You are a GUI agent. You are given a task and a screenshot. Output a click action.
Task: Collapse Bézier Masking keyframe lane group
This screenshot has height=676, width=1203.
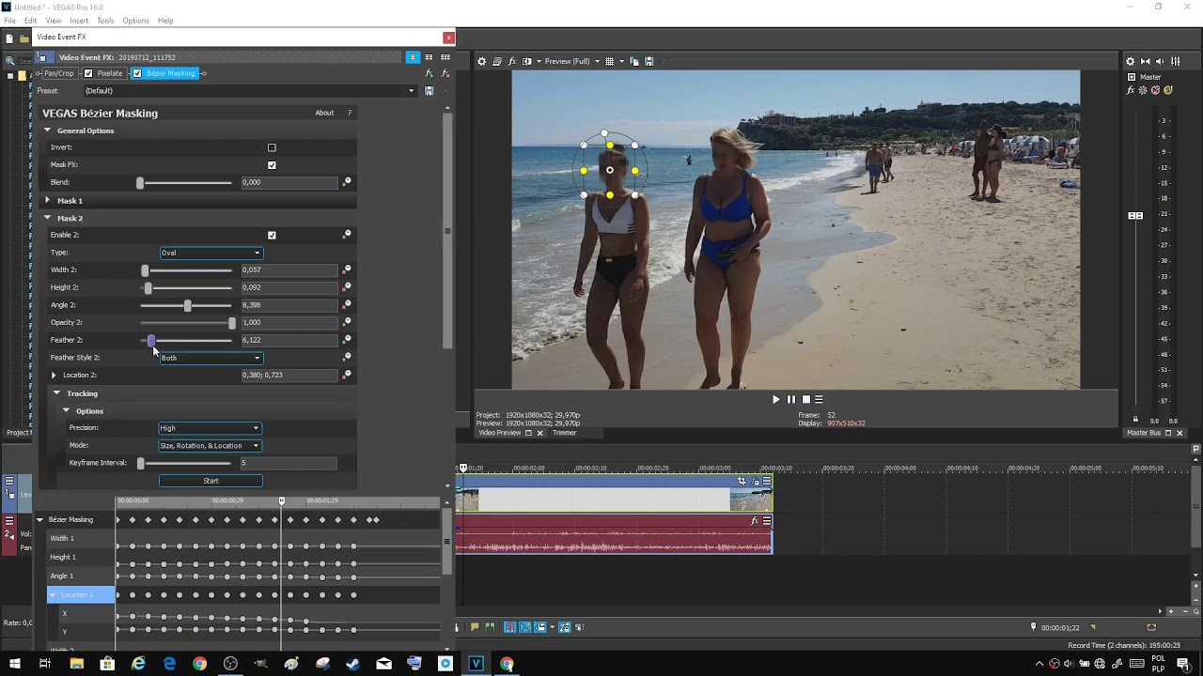[x=39, y=519]
